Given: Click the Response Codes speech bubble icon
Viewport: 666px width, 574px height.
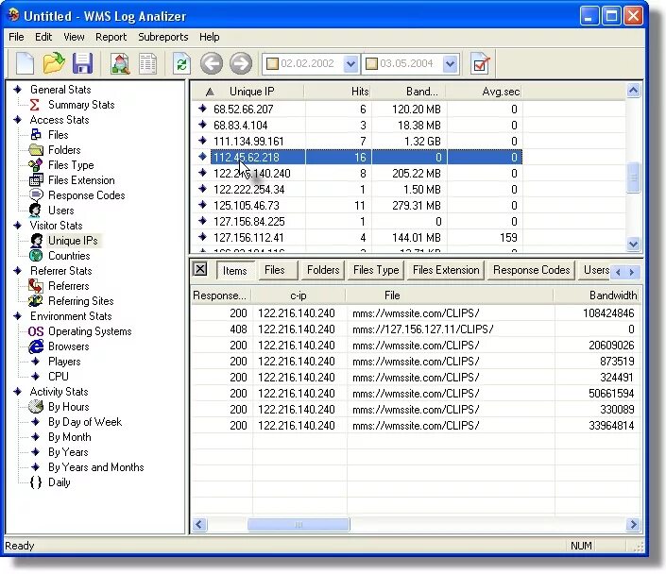Looking at the screenshot, I should point(36,195).
